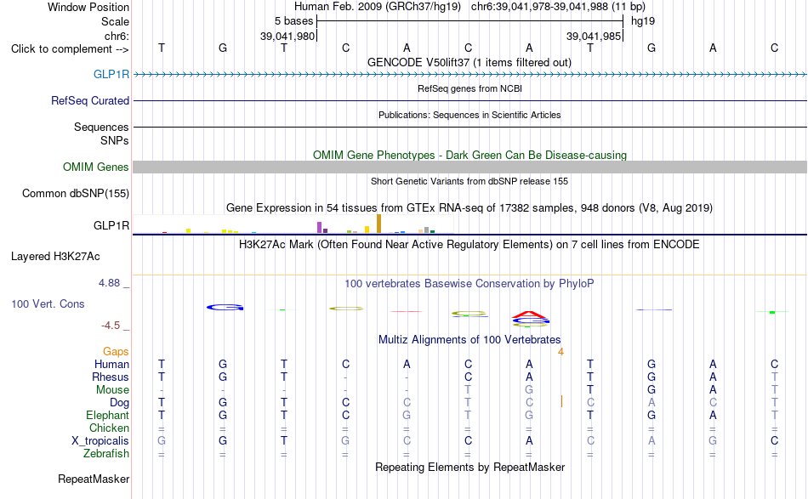This screenshot has width=808, height=499.
Task: Click the Zebrafish species label
Action: pos(106,454)
